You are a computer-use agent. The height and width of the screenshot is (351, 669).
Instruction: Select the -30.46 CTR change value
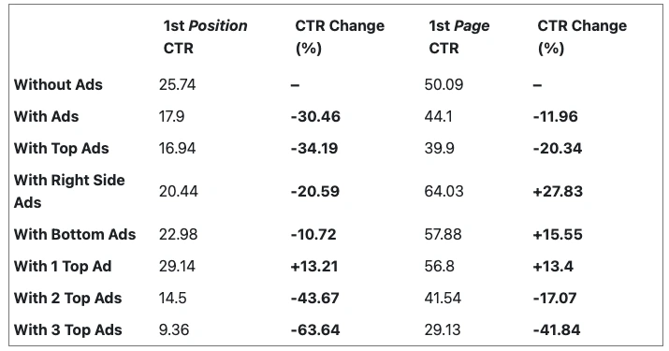pos(315,117)
